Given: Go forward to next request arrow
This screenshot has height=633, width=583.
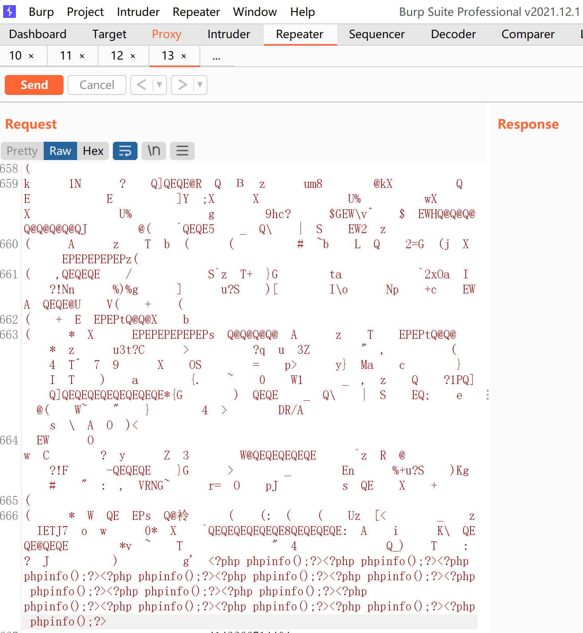Looking at the screenshot, I should coord(182,85).
